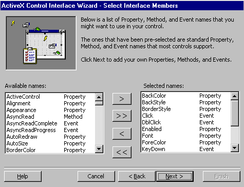Select KeyDown event in Selected names

click(x=186, y=149)
